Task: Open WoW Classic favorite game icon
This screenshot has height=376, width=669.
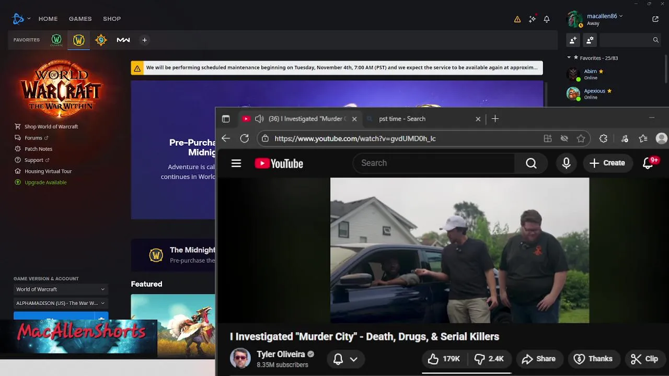Action: tap(56, 40)
